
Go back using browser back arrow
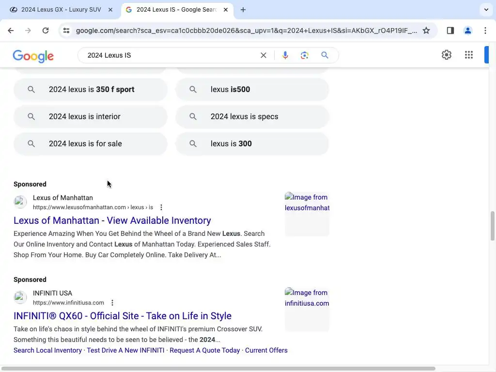click(11, 31)
